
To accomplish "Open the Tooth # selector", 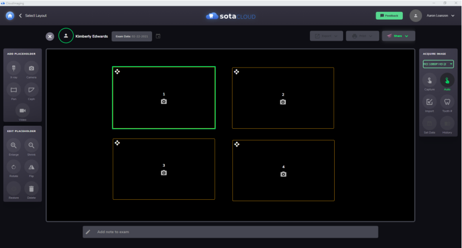I will click(x=447, y=102).
